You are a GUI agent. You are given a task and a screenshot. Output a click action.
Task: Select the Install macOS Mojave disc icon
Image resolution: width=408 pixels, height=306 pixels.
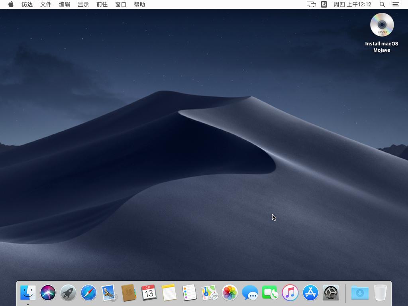point(381,24)
